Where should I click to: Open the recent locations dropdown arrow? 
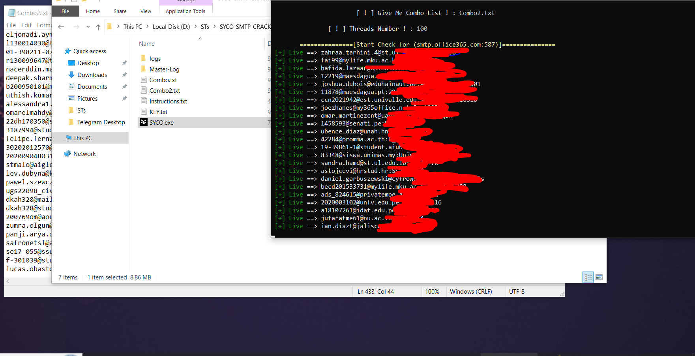coord(88,27)
